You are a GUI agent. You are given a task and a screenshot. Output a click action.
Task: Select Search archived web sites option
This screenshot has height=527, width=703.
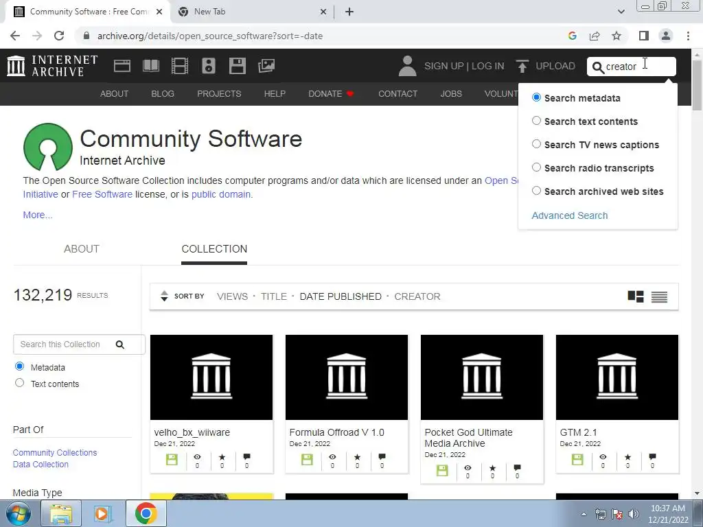[x=536, y=191]
